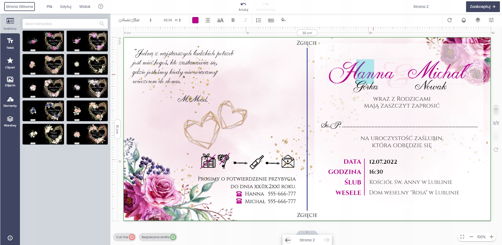
Task: Select the surname 'Górka' text
Action: pos(366,86)
